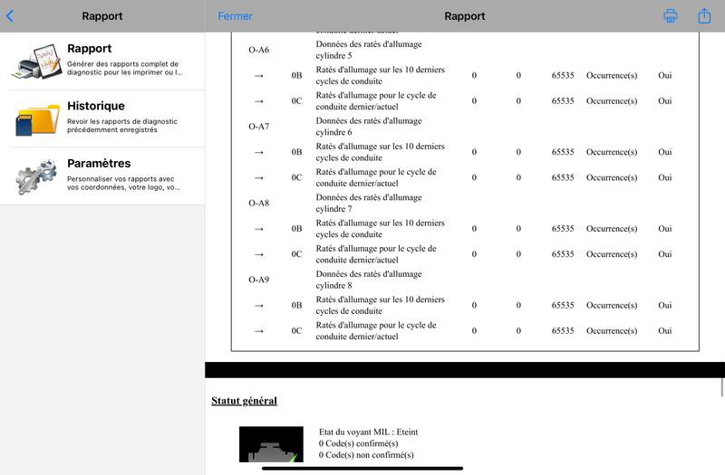Click the vertical scrollbar of the report
Image resolution: width=725 pixels, height=475 pixels.
[721, 386]
